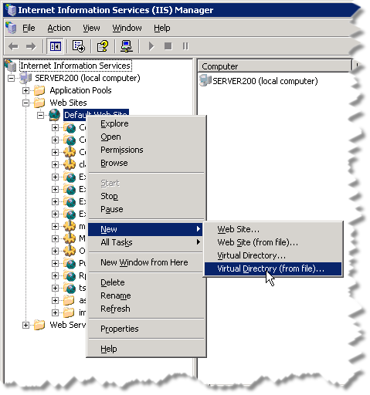This screenshot has height=395, width=370.
Task: Click globe icon of the 'Pu' tree node
Action: click(70, 263)
